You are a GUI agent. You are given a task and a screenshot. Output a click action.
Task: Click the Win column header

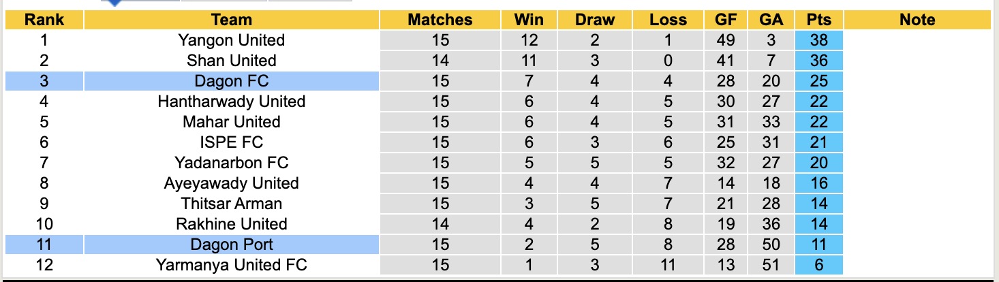point(529,20)
